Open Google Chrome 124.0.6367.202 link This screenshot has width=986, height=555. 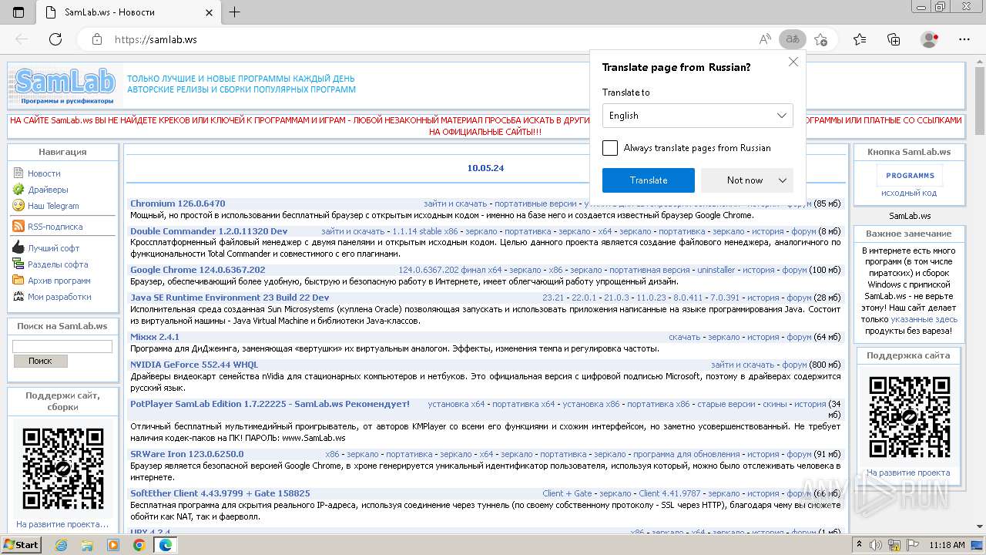click(198, 270)
